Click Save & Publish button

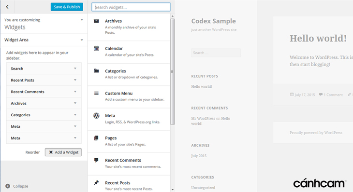pyautogui.click(x=67, y=7)
